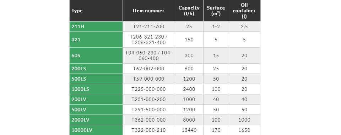Screen dimensions: 341x135
Task: Select the 60S type cell
Action: (96, 55)
